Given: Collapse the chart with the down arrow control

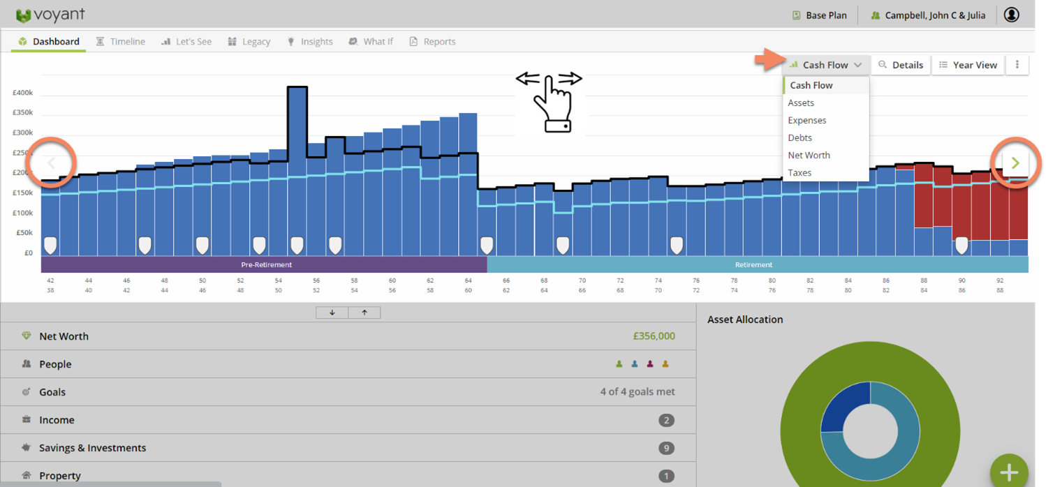Looking at the screenshot, I should (331, 312).
